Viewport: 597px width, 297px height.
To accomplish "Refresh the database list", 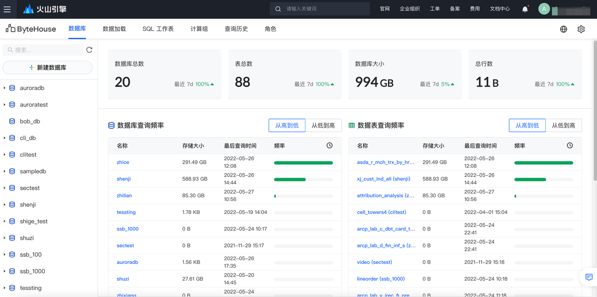I will (89, 50).
